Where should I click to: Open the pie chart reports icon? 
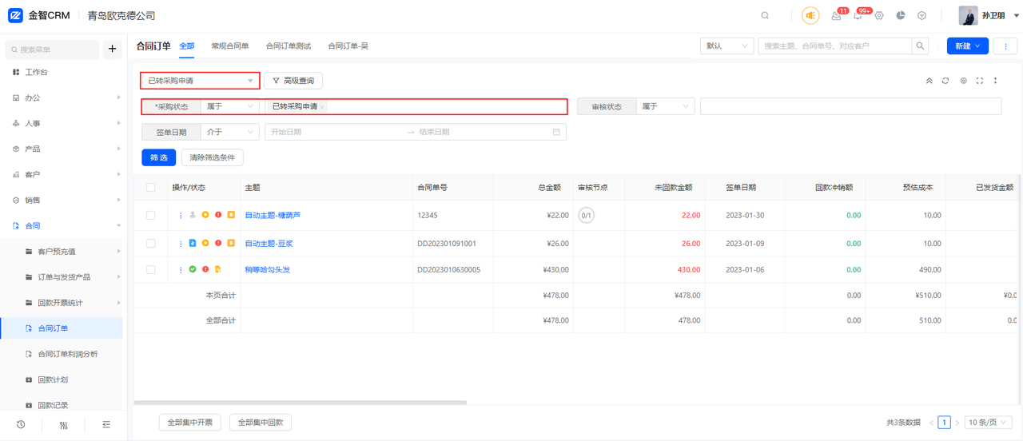click(901, 16)
